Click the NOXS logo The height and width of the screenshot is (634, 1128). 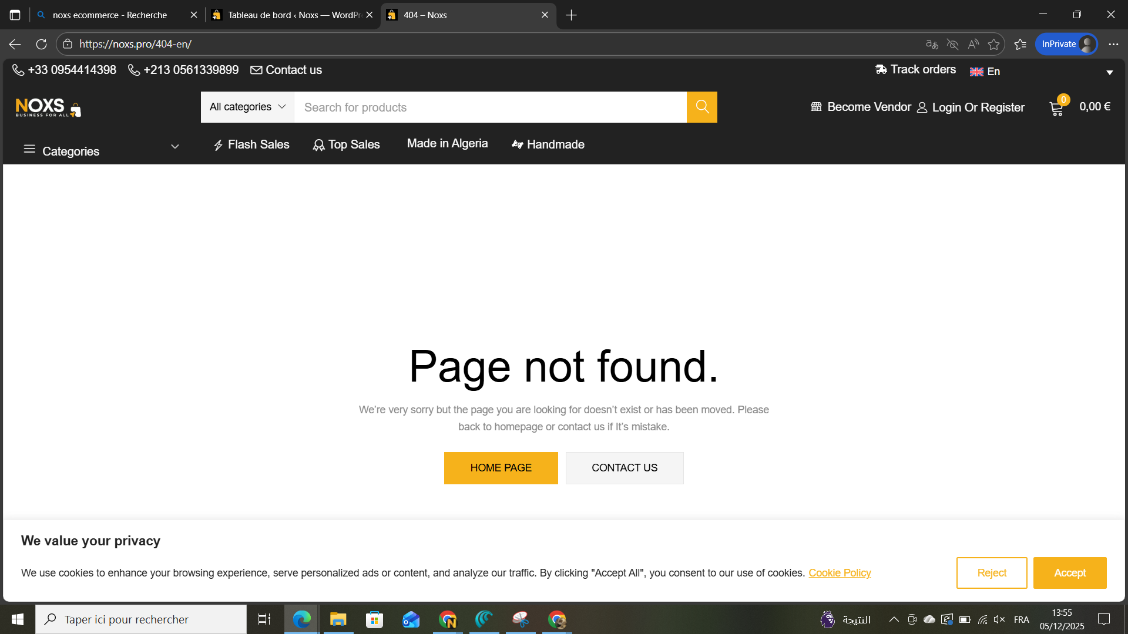(x=48, y=107)
